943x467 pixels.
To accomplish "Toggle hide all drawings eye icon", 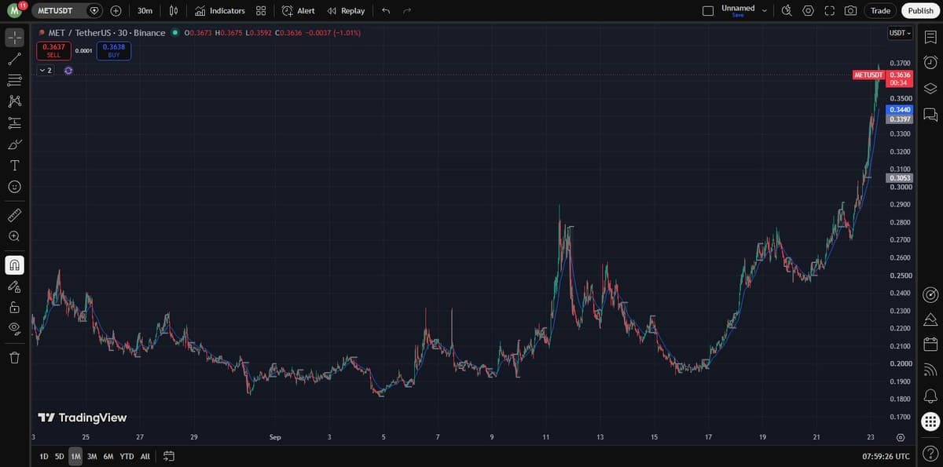I will coord(14,328).
